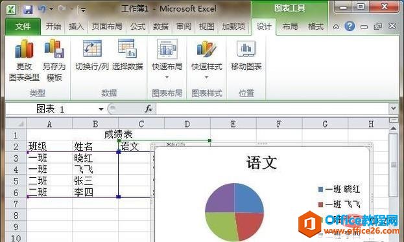
Task: Click the red pie slice
Action: 250,226
